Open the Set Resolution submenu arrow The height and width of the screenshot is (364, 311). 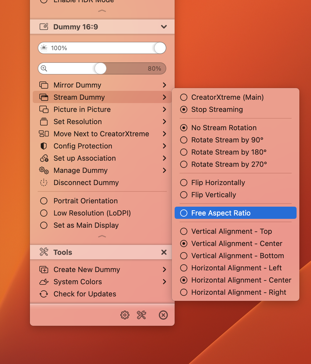pos(165,122)
